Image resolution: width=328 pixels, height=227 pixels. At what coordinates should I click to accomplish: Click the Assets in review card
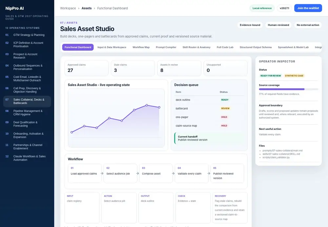(x=179, y=68)
